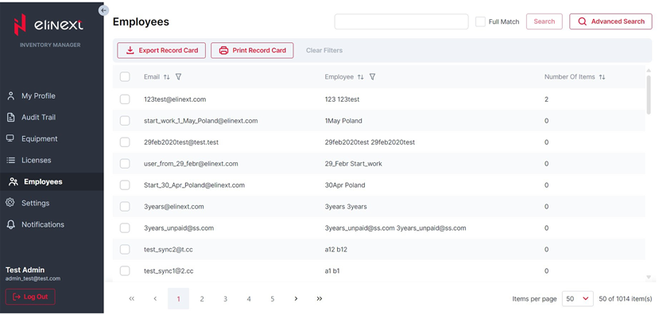Open the Items per page dropdown
663x315 pixels.
578,298
